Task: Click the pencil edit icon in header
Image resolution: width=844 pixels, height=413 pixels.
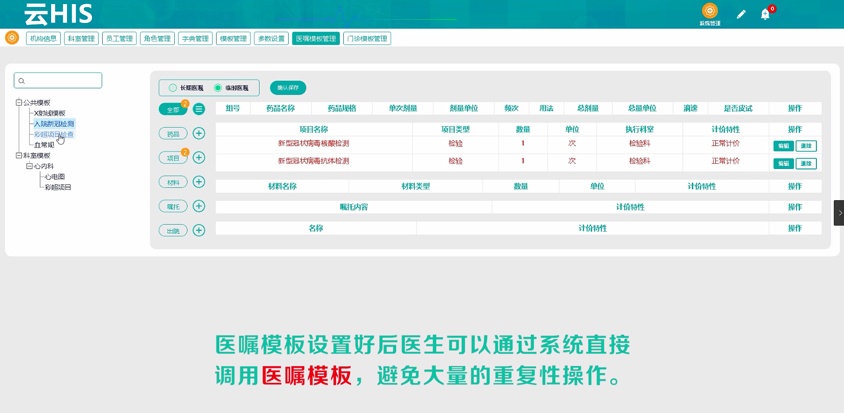Action: pos(741,14)
